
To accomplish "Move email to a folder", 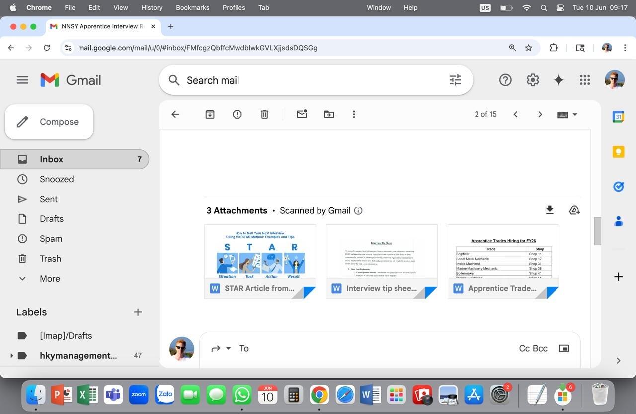I will point(329,114).
